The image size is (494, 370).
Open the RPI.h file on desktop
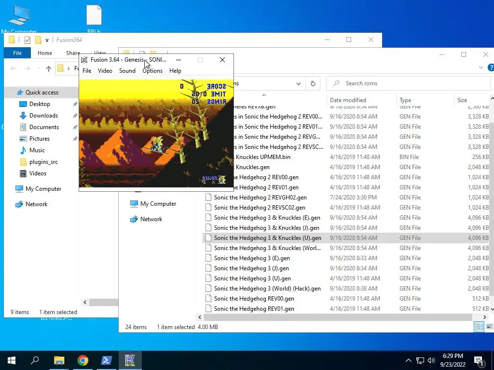pos(94,19)
